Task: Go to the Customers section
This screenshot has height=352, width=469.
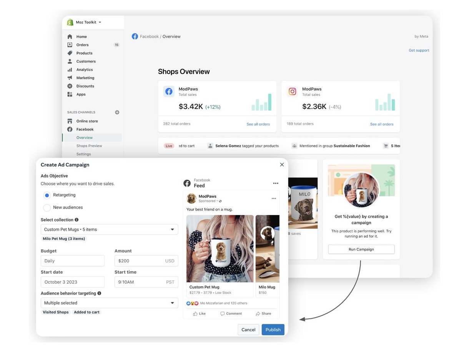Action: [86, 61]
